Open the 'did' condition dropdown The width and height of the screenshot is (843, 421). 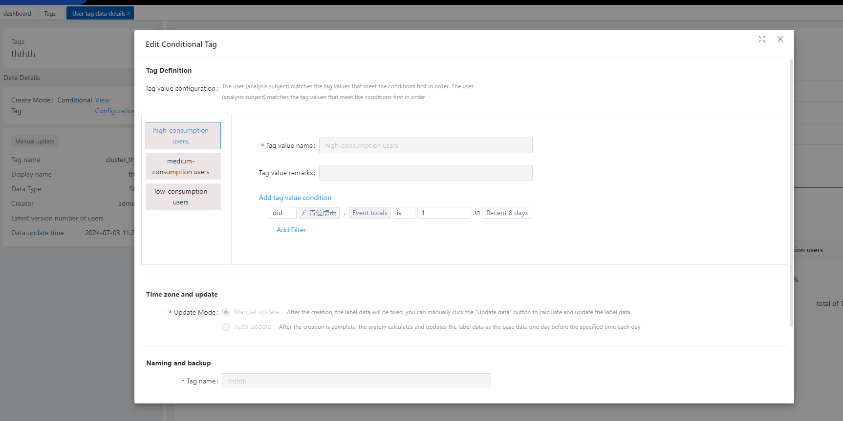282,213
